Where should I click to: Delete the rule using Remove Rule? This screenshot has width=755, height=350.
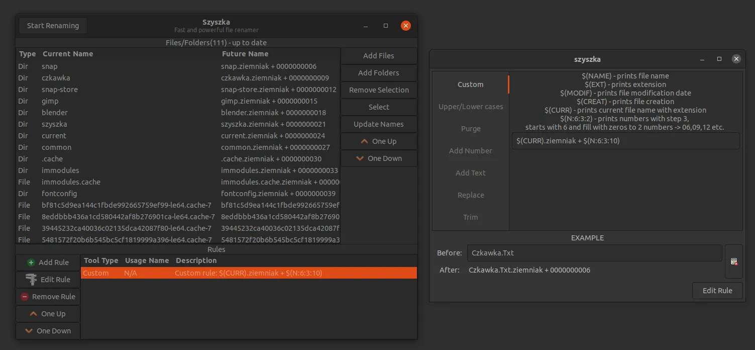pyautogui.click(x=48, y=297)
